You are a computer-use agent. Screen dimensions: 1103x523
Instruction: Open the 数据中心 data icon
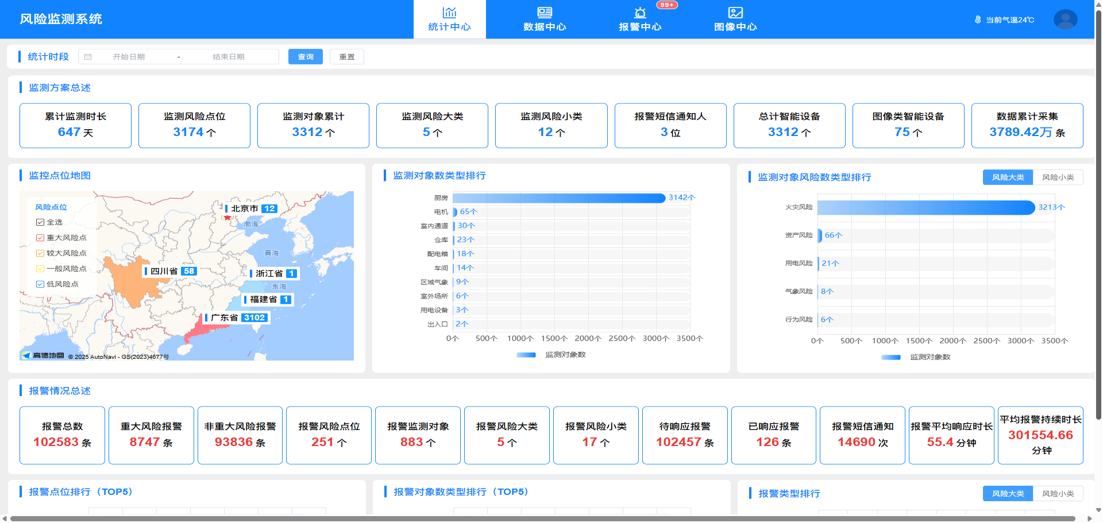[545, 12]
